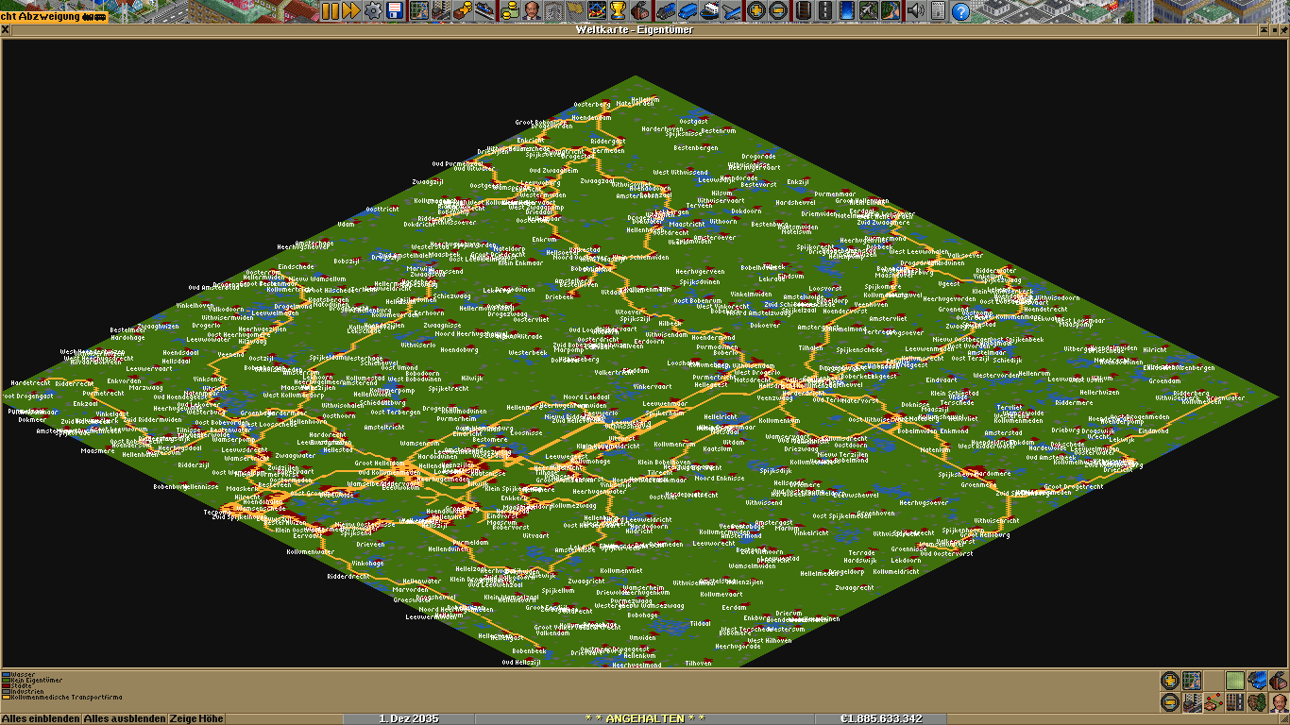Switch minimap to owner view (face icon)
This screenshot has height=725, width=1290.
pyautogui.click(x=1278, y=702)
